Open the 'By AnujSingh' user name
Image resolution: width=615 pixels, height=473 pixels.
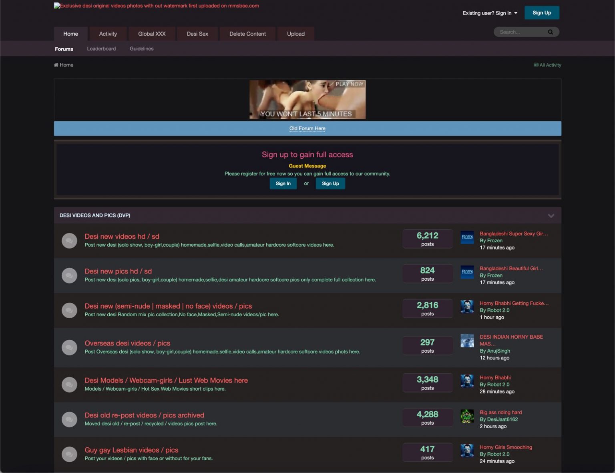pos(495,351)
